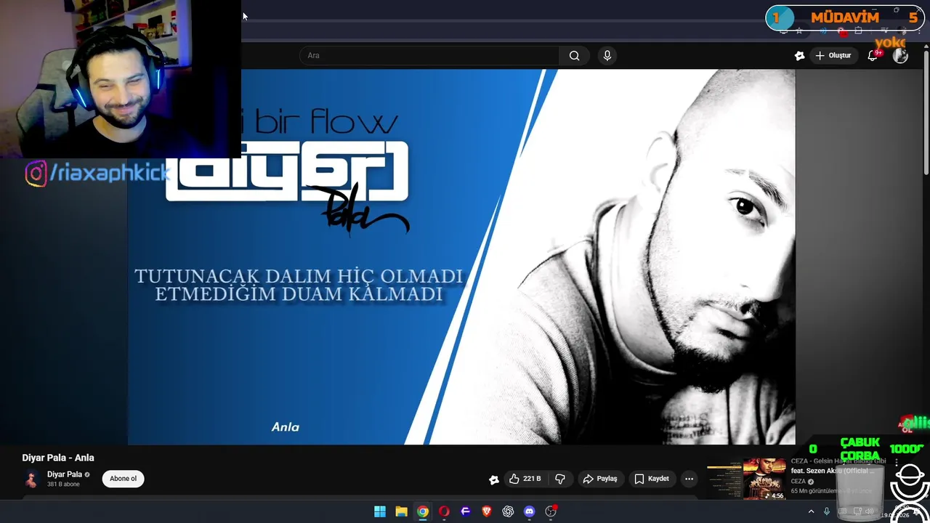Click the '381 B abone' subscriber count
The image size is (930, 523).
[x=63, y=485]
